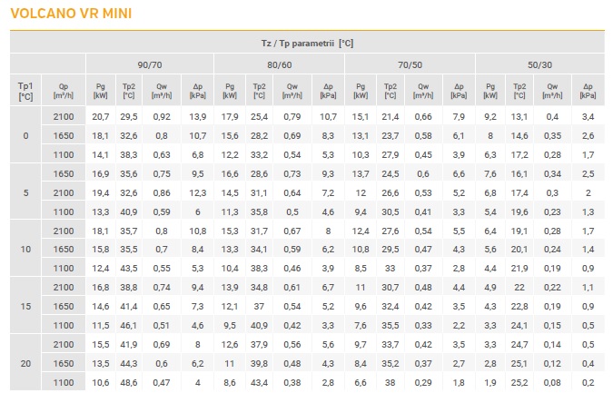613x403 pixels.
Task: Click the Pg value 20,7
Action: coord(101,116)
